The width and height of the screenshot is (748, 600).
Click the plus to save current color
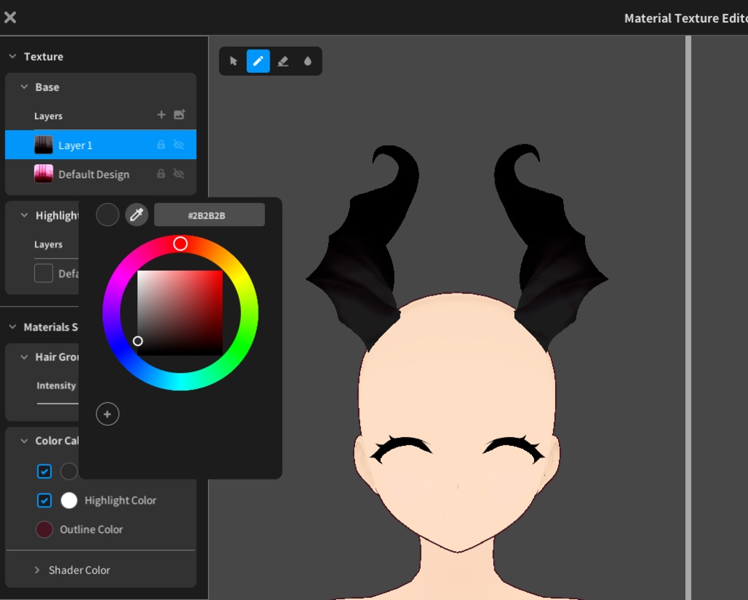[x=107, y=414]
